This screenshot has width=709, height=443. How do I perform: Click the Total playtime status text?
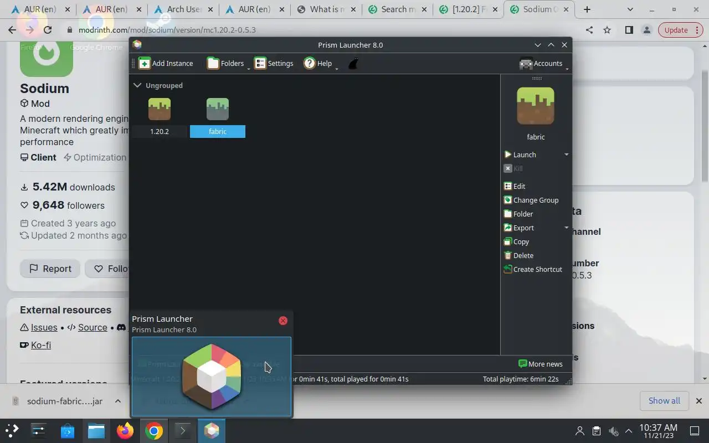coord(521,379)
